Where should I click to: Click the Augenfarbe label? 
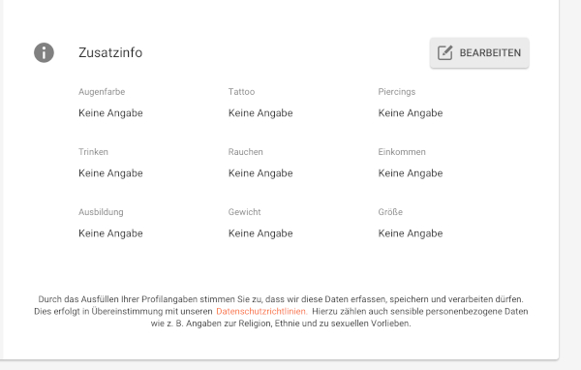[102, 92]
